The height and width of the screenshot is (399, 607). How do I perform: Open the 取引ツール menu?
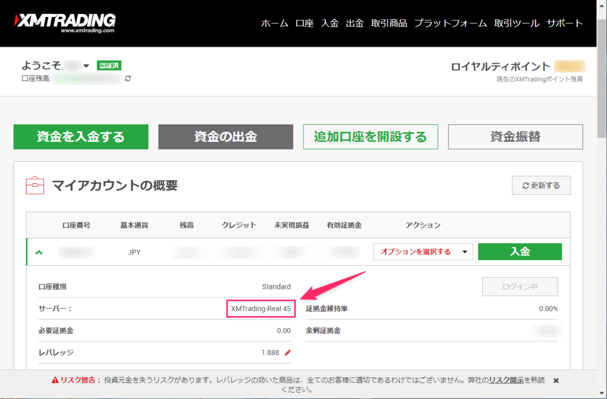[x=517, y=23]
